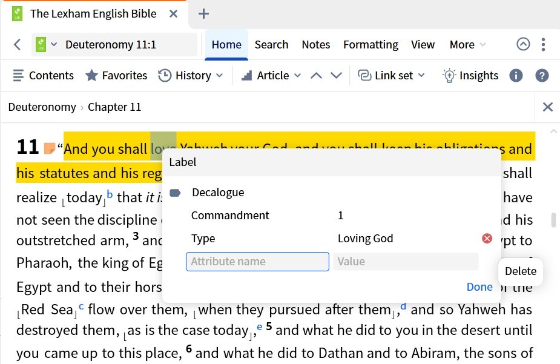Go to previous article with up arrow
The height and width of the screenshot is (364, 560).
317,75
